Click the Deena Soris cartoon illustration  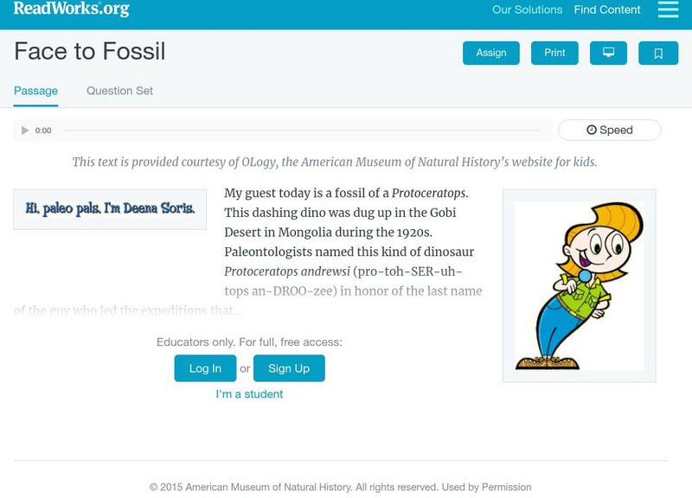579,285
